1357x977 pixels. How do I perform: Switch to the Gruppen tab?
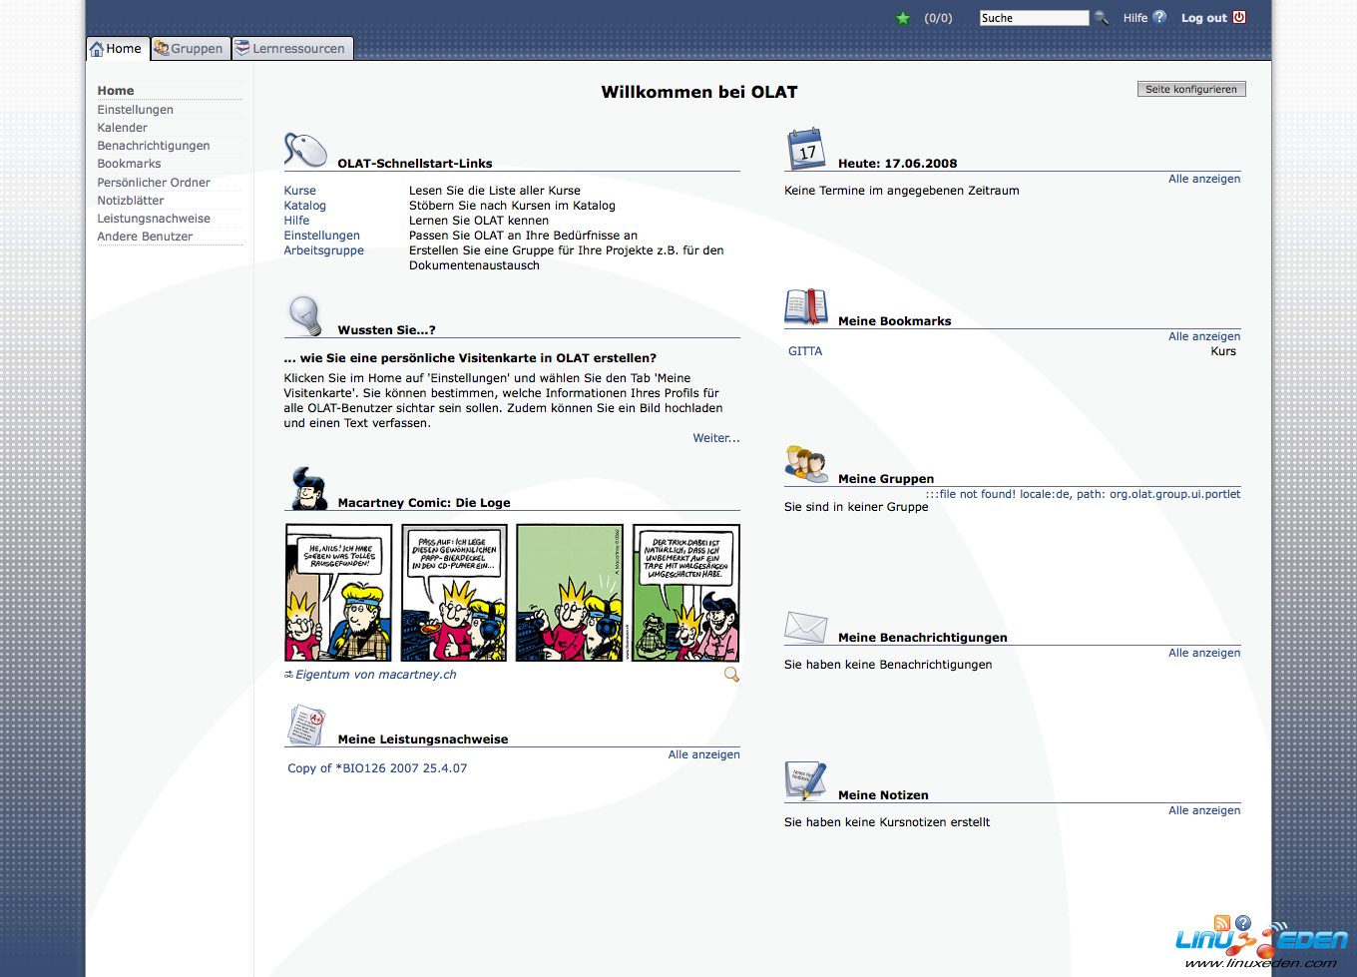190,48
